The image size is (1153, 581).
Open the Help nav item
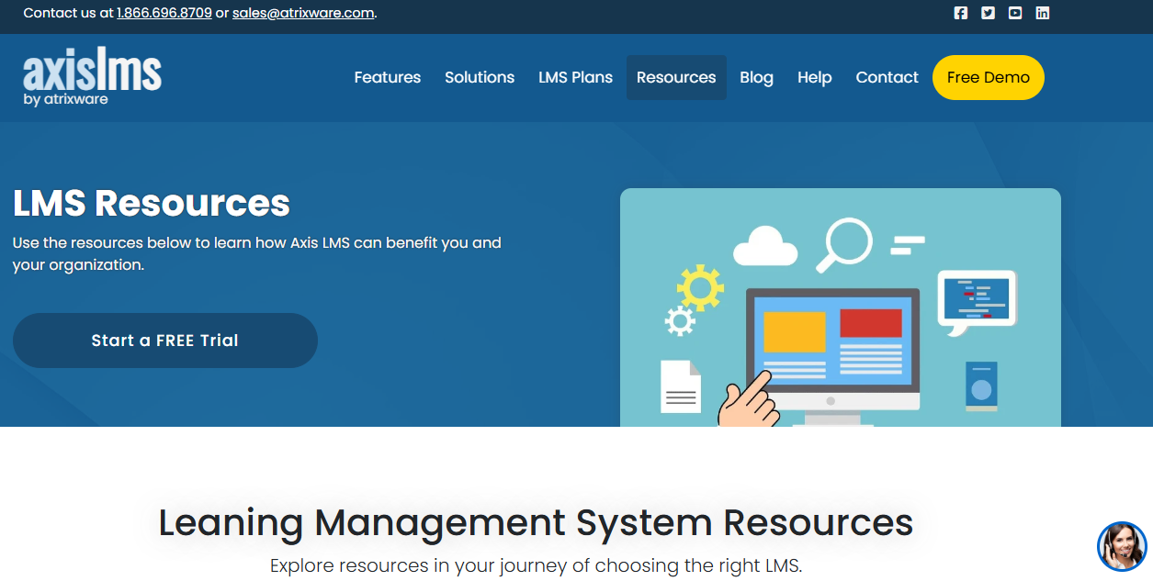(815, 77)
